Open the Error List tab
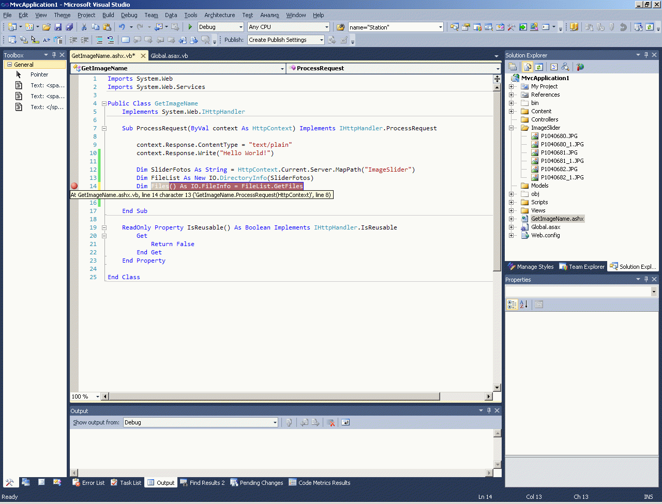 pyautogui.click(x=88, y=483)
